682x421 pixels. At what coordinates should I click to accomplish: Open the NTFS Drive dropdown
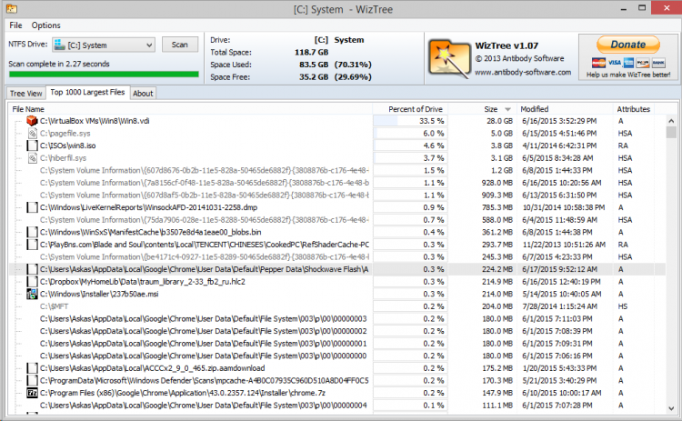104,45
